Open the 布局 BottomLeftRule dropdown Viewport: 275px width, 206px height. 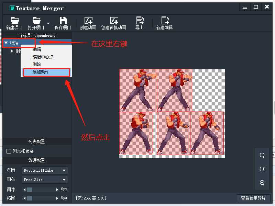(x=45, y=170)
